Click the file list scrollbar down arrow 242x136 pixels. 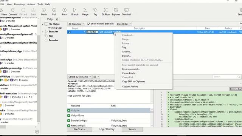(152, 126)
